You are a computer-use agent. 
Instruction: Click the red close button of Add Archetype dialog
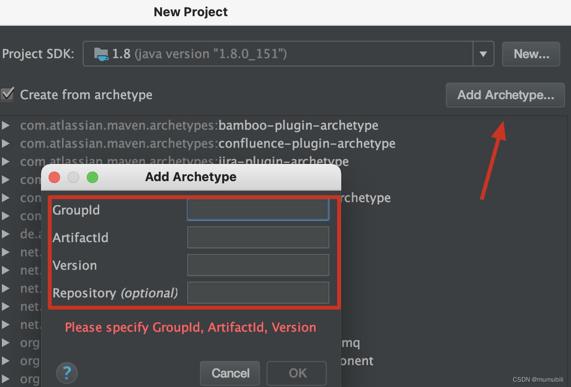54,177
